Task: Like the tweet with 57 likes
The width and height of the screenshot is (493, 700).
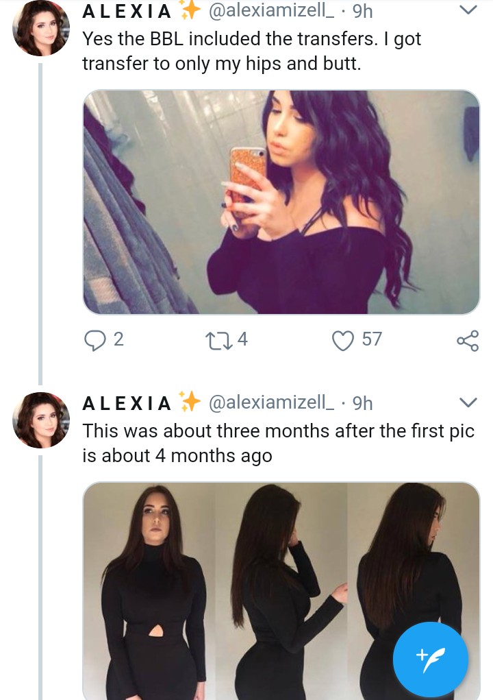Action: tap(342, 339)
